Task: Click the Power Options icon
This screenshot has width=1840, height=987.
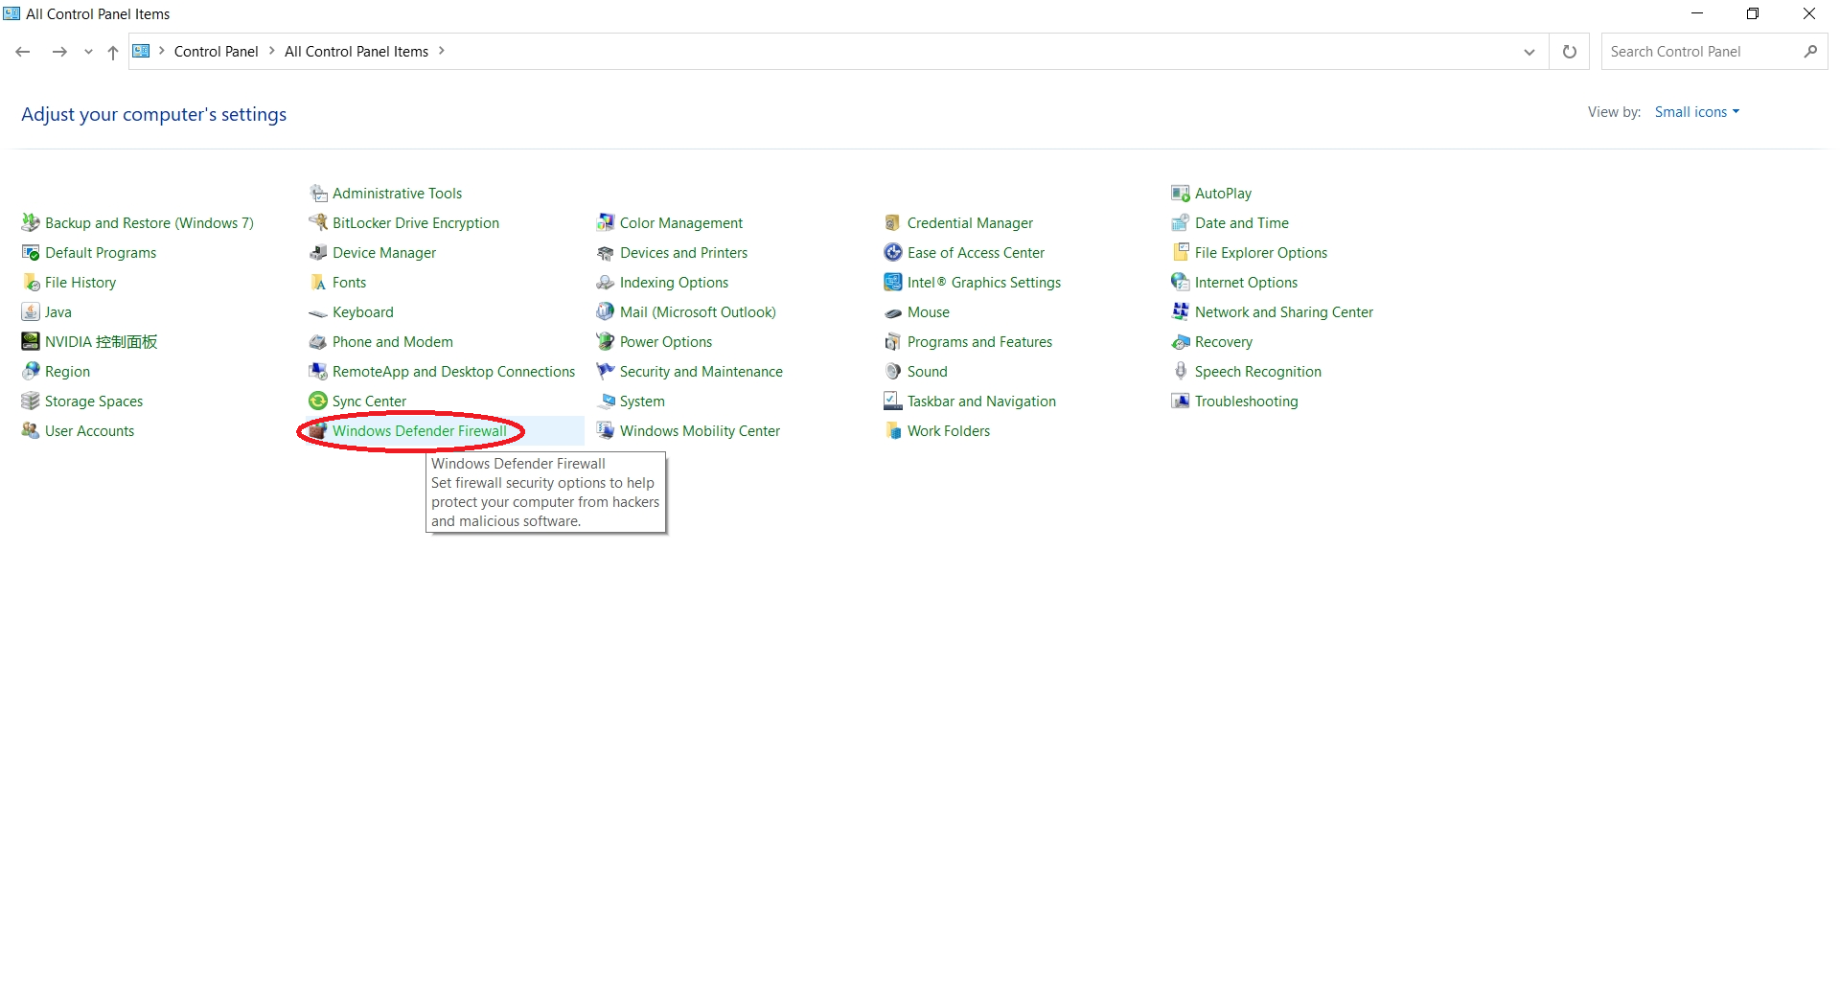Action: click(606, 342)
